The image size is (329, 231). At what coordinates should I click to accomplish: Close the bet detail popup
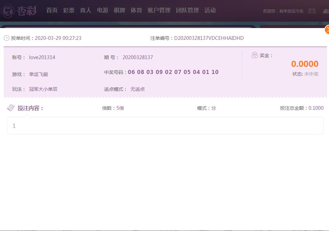327,30
